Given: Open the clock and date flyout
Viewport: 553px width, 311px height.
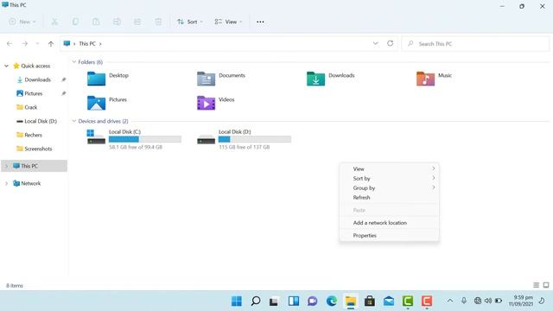Looking at the screenshot, I should pos(520,301).
